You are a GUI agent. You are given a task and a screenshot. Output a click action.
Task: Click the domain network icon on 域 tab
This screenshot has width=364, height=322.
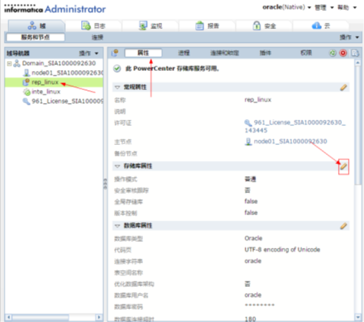(x=32, y=26)
